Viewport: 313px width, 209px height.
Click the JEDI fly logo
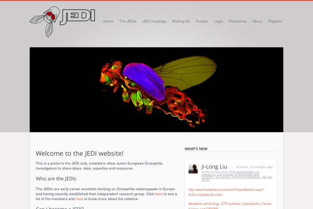tap(63, 21)
